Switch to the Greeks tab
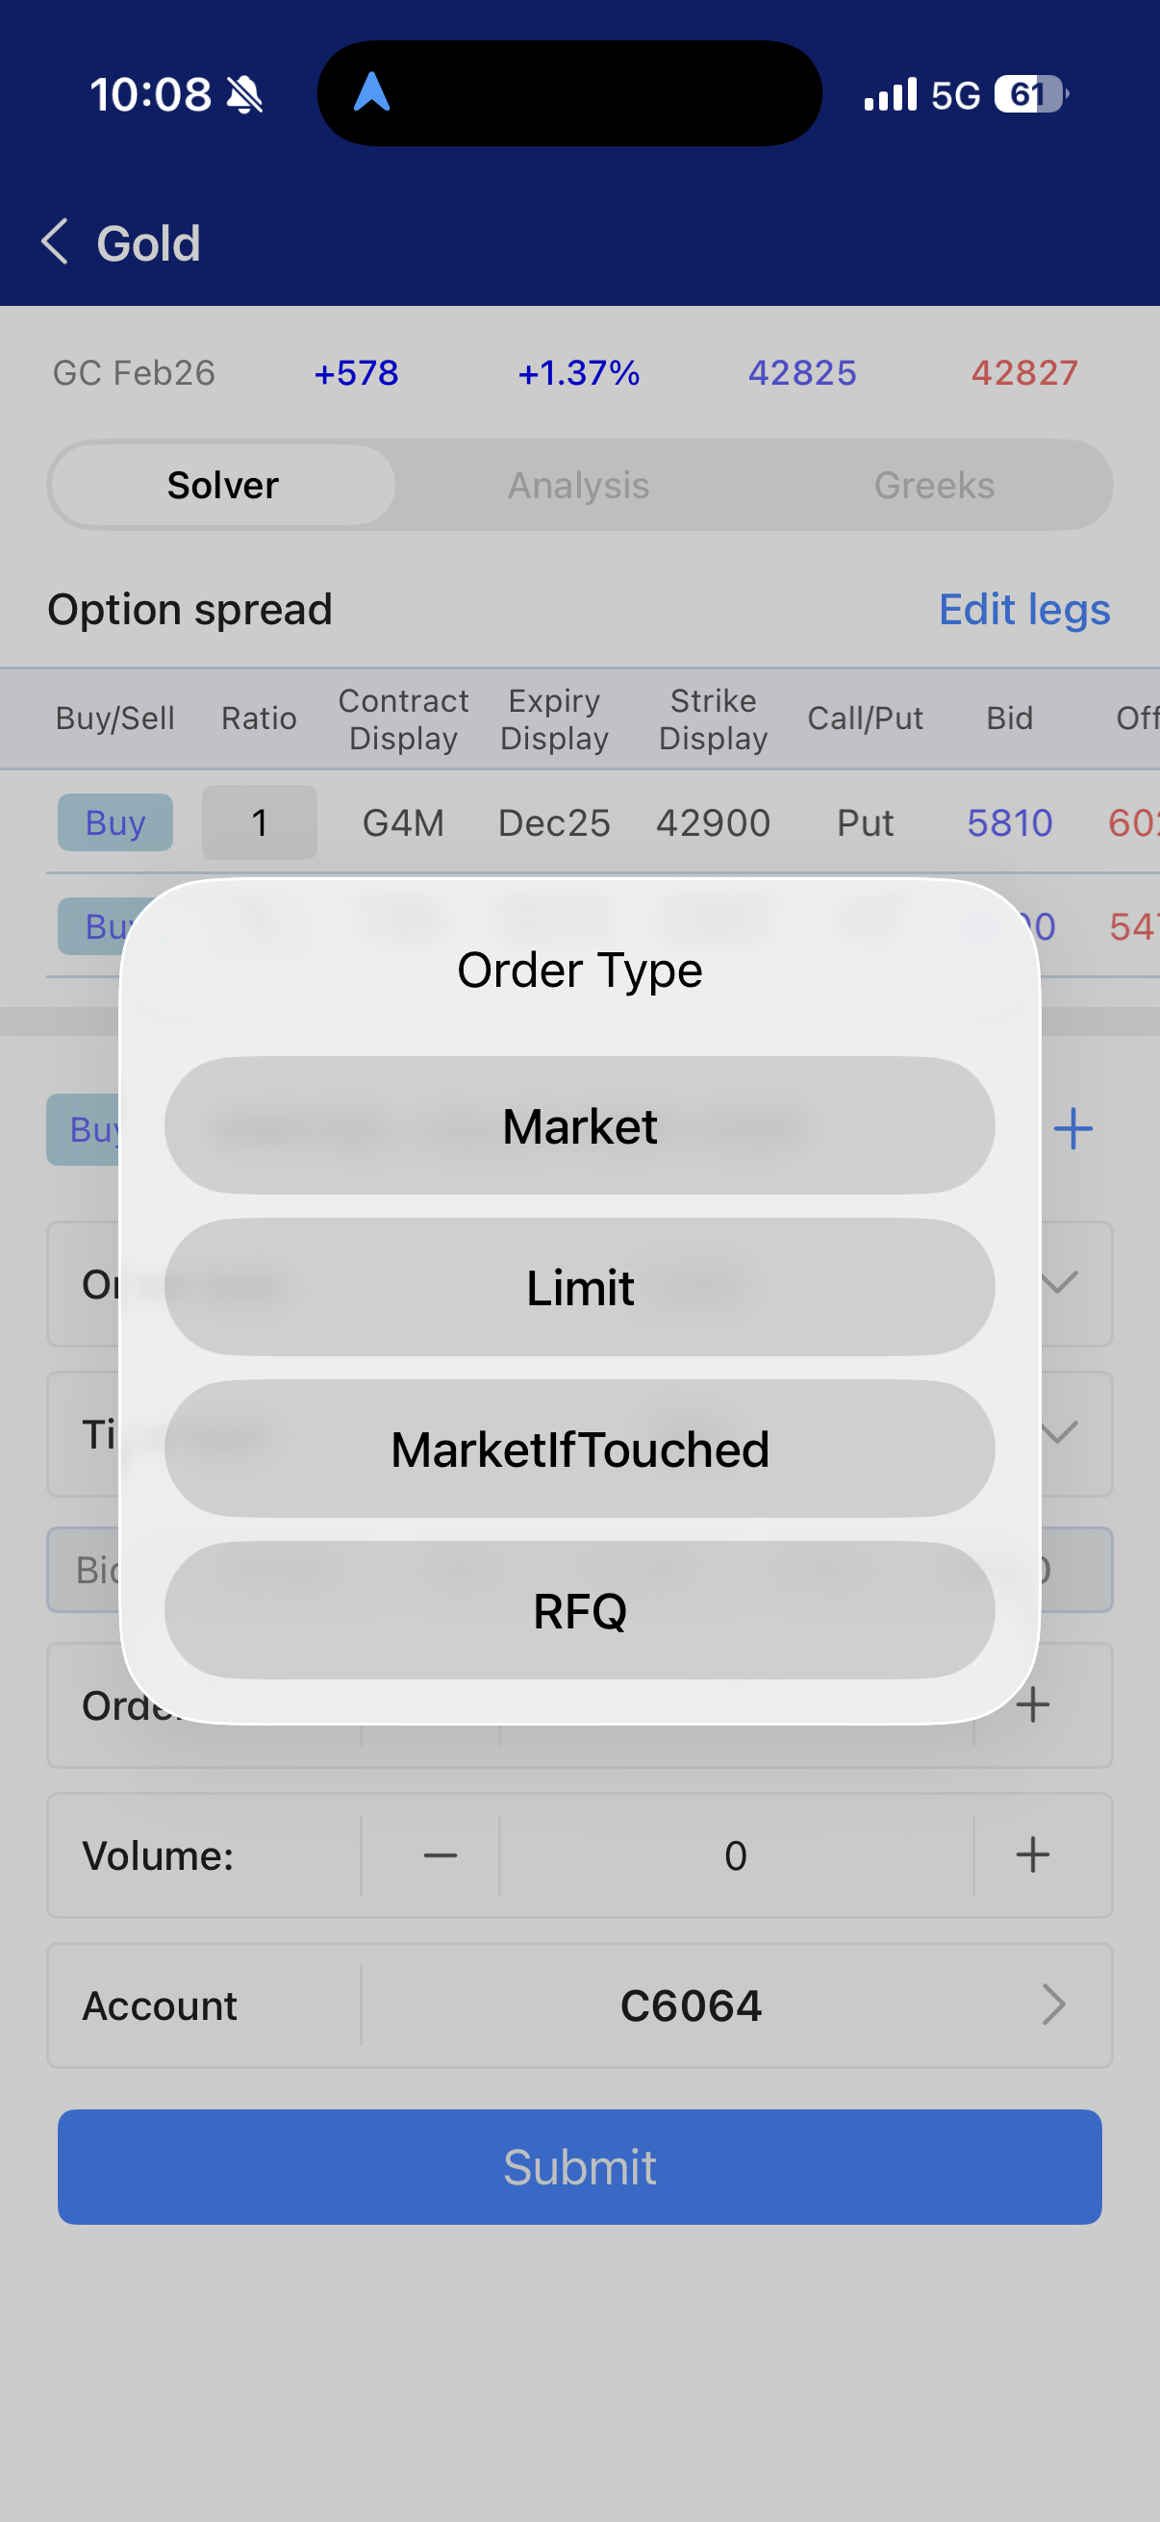1160x2522 pixels. click(934, 486)
